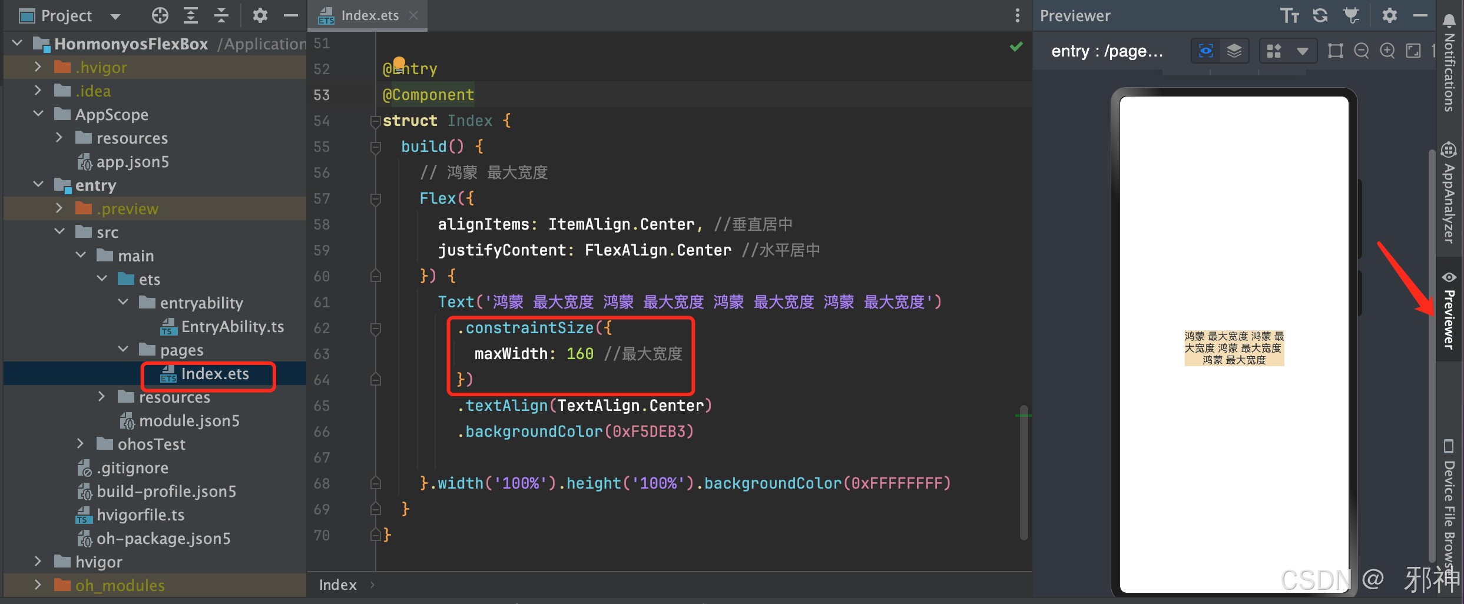Click the multi-device profile grid icon
Viewport: 1464px width, 604px height.
(1274, 51)
